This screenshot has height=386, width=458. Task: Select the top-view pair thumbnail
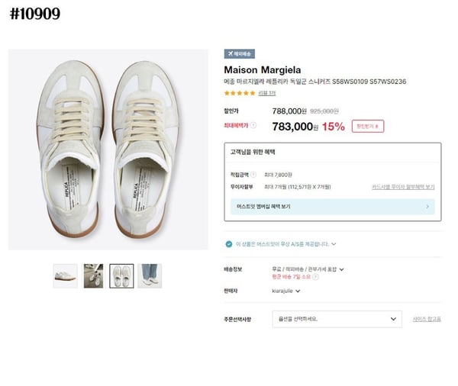121,275
